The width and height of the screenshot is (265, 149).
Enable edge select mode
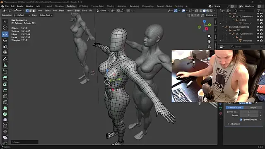click(30, 11)
